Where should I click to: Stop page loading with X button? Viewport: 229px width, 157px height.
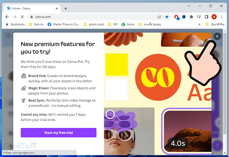point(22,17)
